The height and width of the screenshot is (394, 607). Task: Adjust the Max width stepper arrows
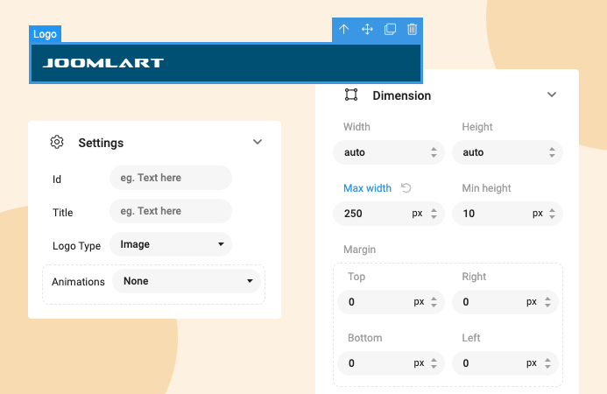coord(434,214)
